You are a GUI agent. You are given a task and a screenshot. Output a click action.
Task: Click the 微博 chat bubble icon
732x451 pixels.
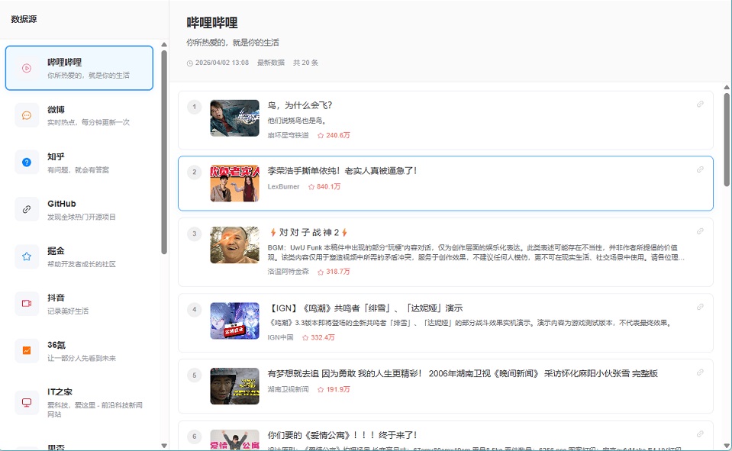click(27, 115)
